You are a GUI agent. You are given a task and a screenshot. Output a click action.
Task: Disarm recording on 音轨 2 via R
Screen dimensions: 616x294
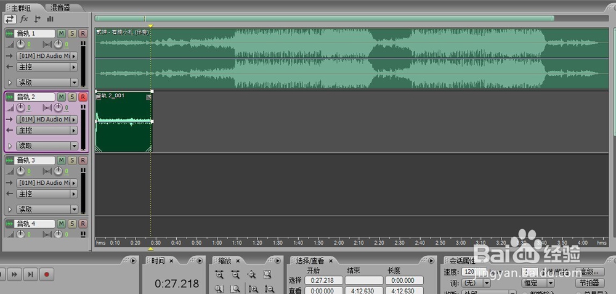pos(83,97)
